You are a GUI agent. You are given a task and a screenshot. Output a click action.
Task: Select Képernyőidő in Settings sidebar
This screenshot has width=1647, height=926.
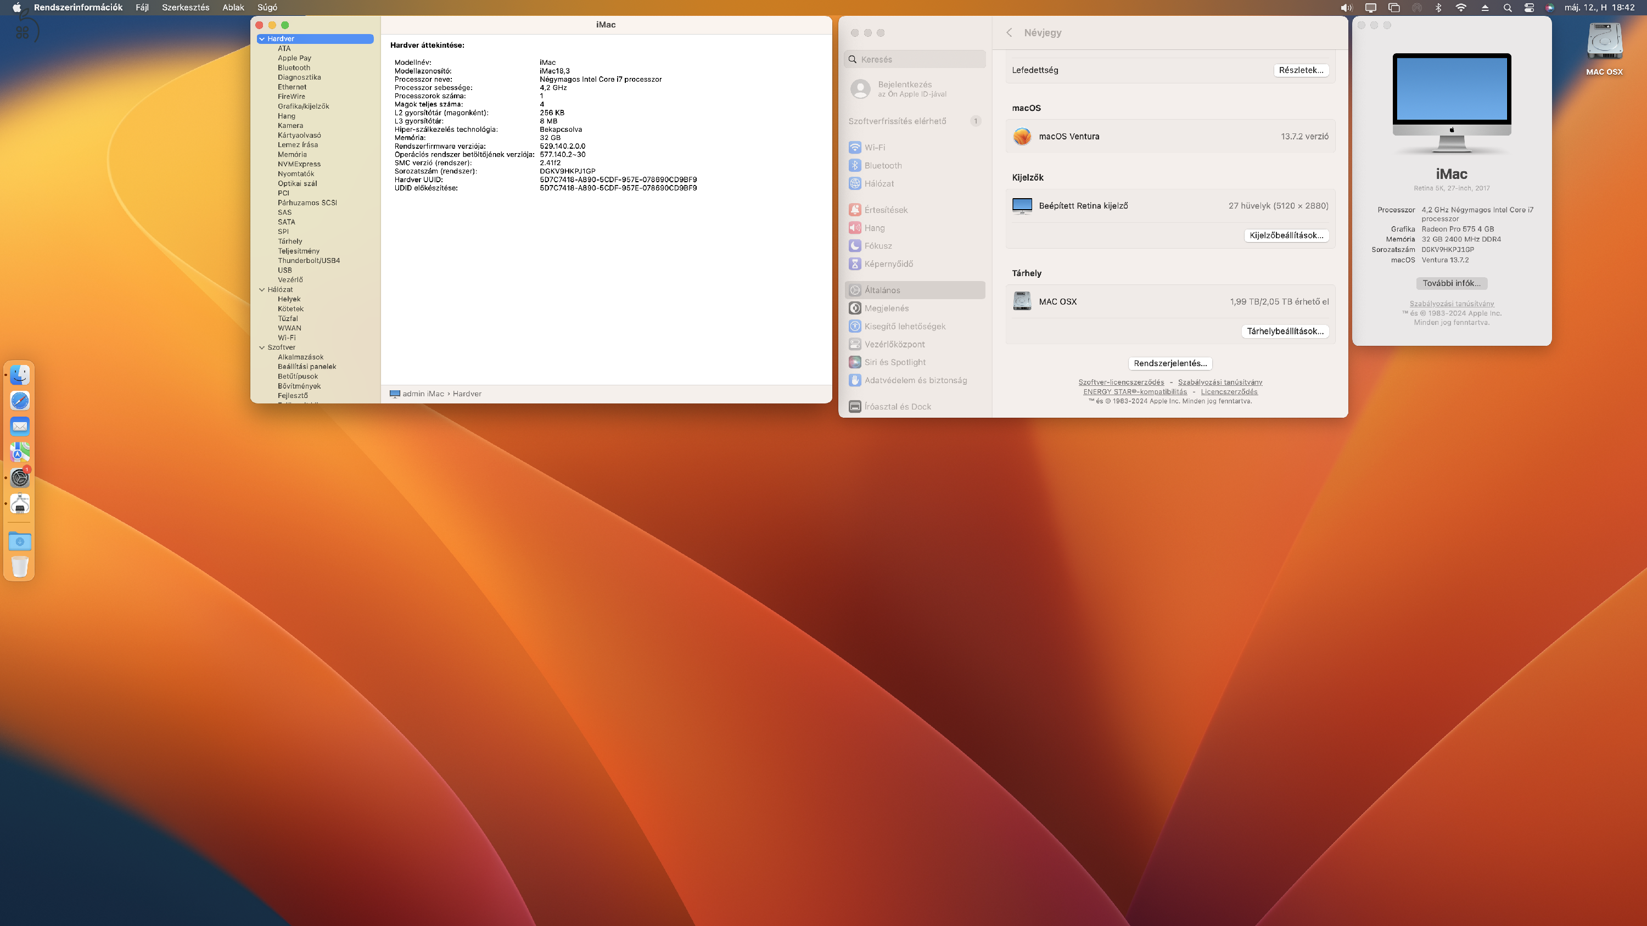(x=914, y=263)
